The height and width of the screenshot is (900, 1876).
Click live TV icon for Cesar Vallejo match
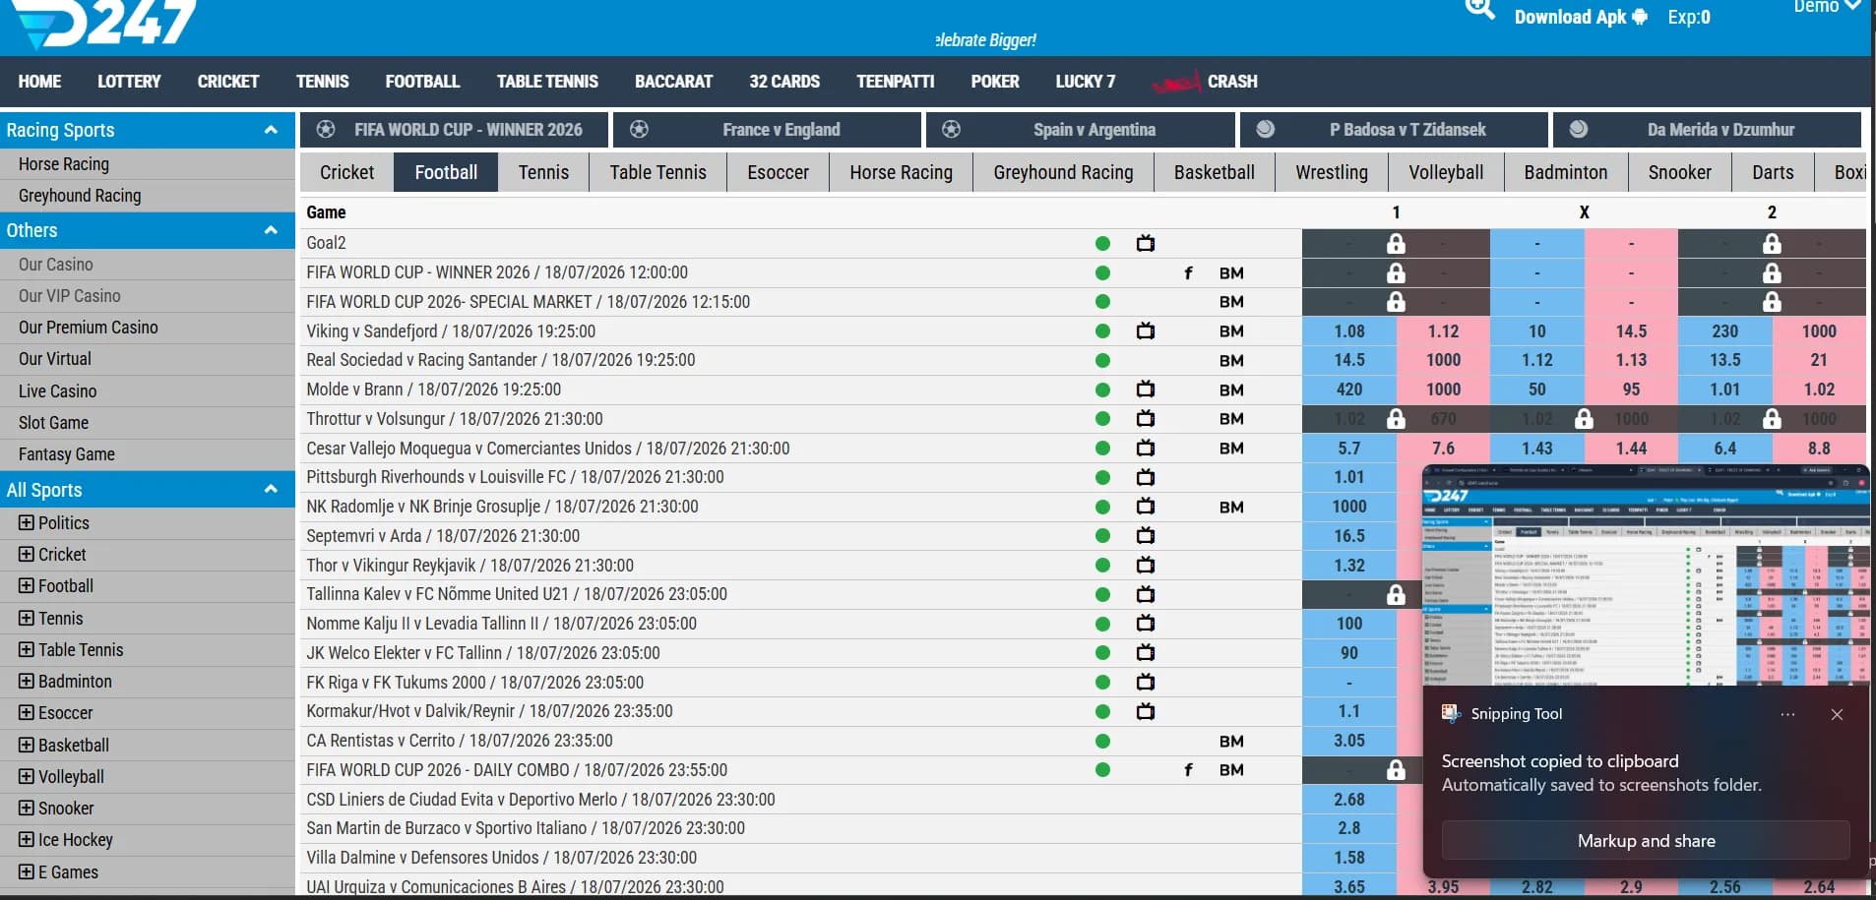(1146, 449)
